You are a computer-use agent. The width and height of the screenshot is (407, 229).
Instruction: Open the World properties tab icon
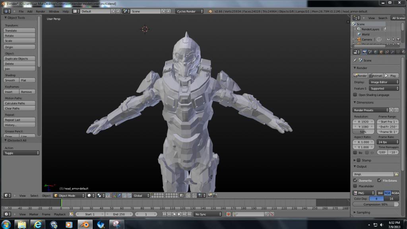pyautogui.click(x=376, y=52)
